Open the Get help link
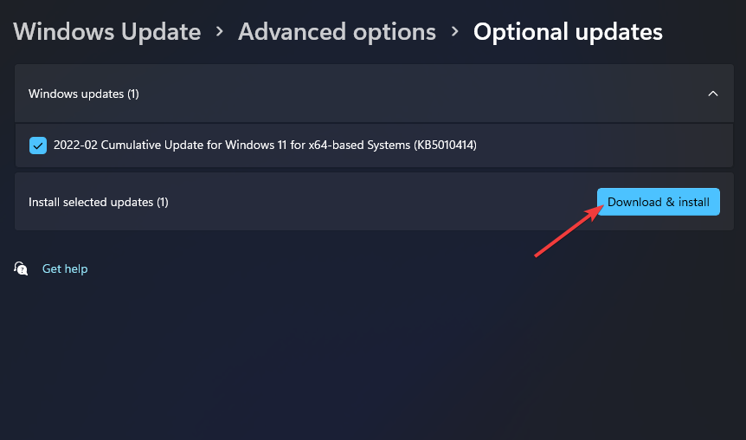Screen dimensions: 746x440 click(65, 269)
